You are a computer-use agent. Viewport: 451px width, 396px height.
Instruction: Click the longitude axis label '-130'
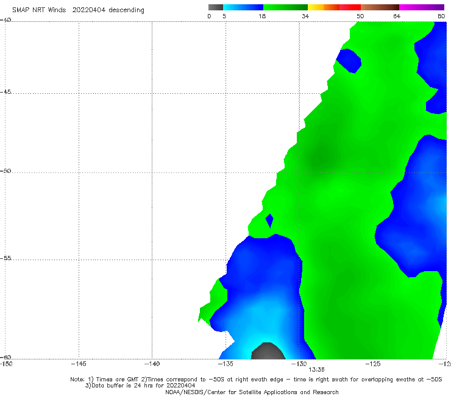tap(299, 364)
